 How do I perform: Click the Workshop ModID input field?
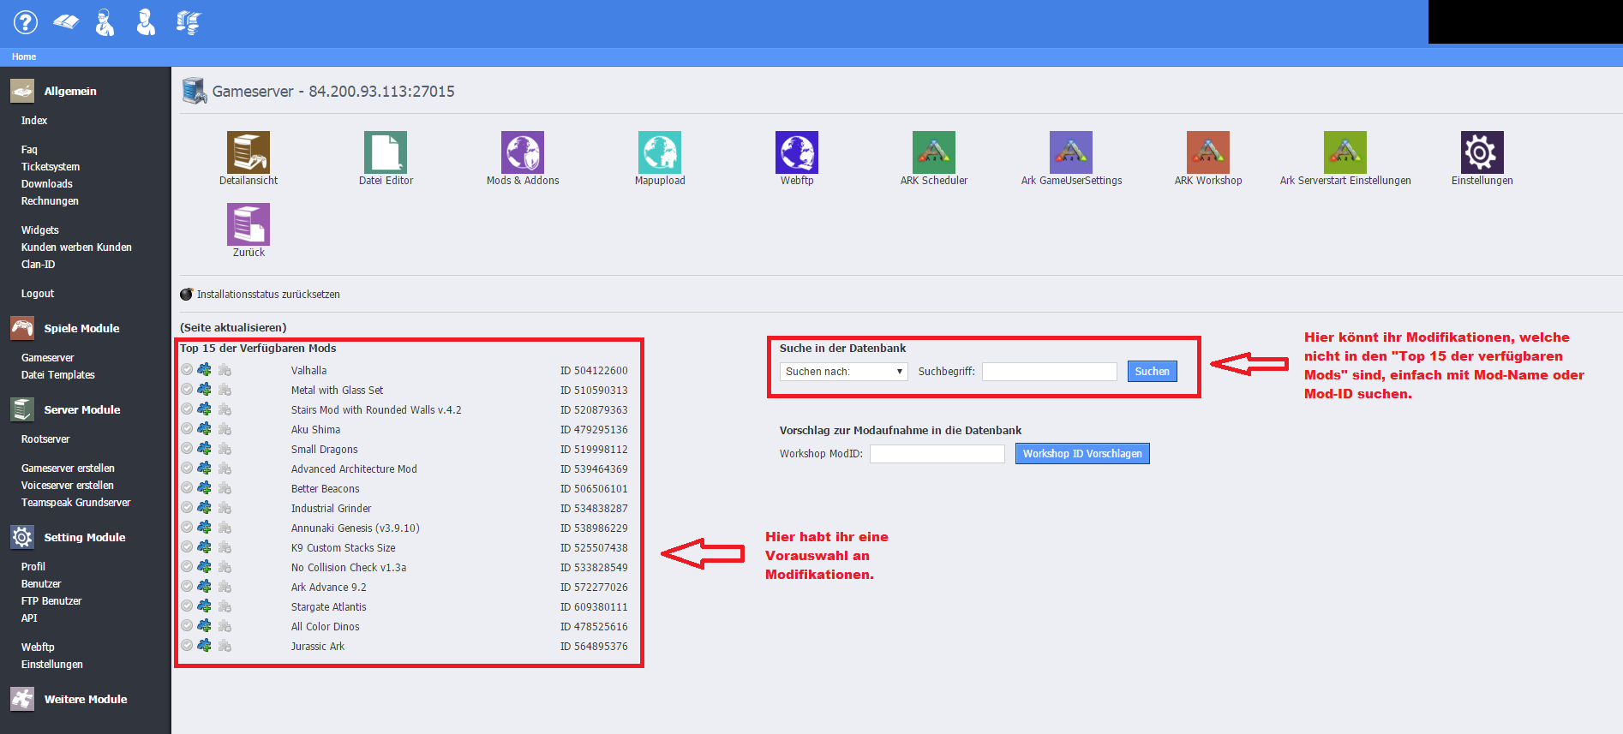pyautogui.click(x=937, y=454)
